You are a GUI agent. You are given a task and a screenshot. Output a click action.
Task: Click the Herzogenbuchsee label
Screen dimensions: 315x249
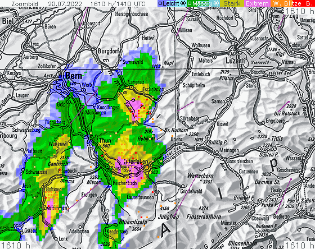click(x=132, y=14)
